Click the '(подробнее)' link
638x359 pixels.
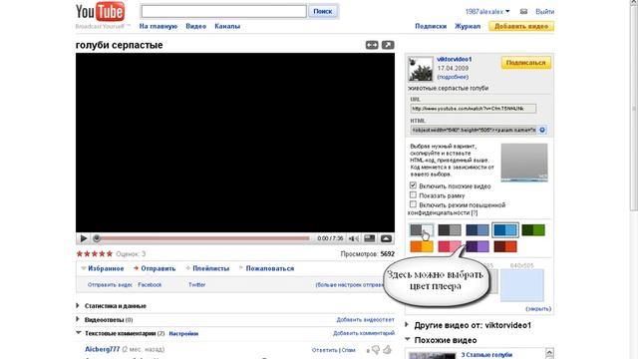click(453, 77)
